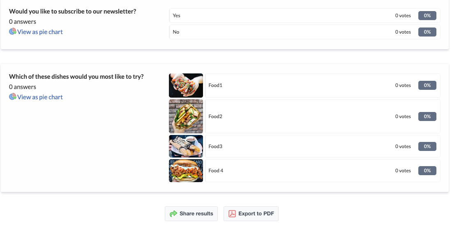Click the green share arrow icon
Screen dimensions: 459x233
173,214
